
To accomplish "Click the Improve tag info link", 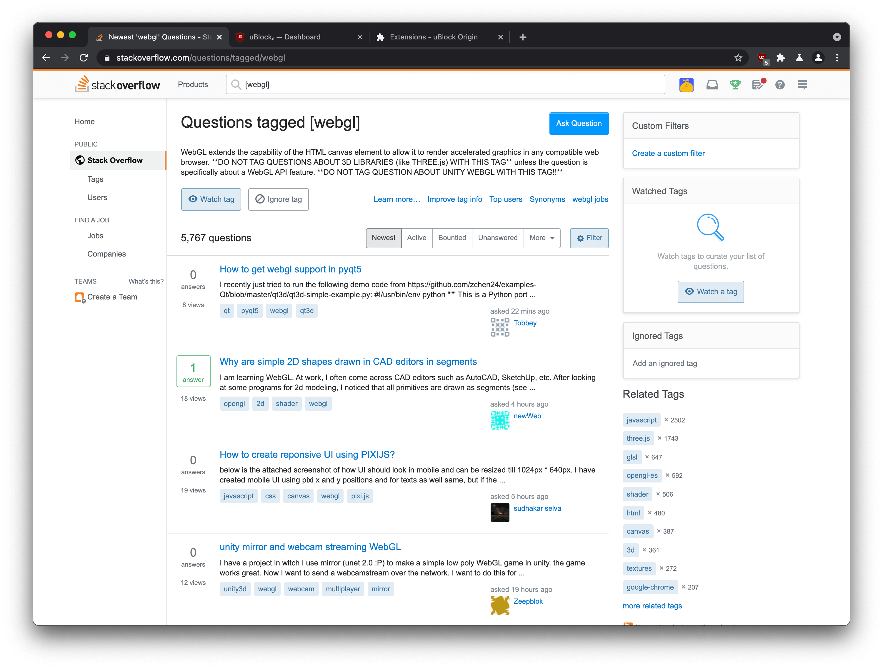I will click(x=455, y=199).
